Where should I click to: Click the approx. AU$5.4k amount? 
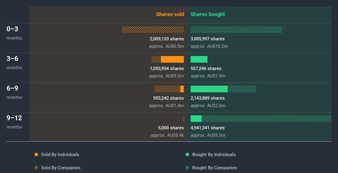coord(167,135)
